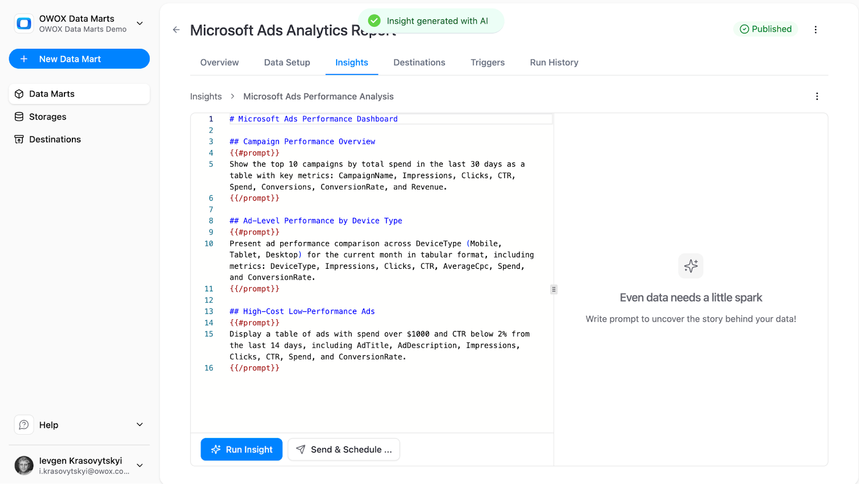Click the Help question mark icon

click(x=24, y=424)
